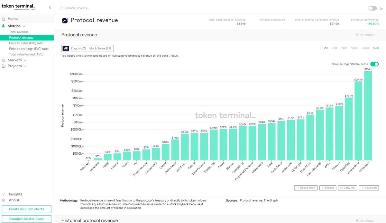Image resolution: width=386 pixels, height=223 pixels.
Task: Click the Metrics bar-chart icon
Action: tap(4, 26)
